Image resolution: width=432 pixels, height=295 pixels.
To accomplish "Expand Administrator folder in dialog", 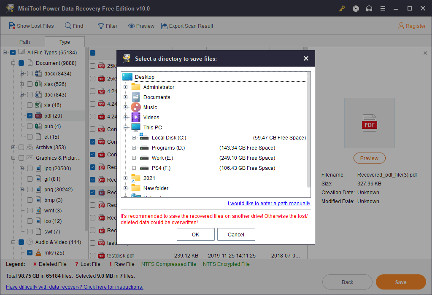I will (125, 87).
